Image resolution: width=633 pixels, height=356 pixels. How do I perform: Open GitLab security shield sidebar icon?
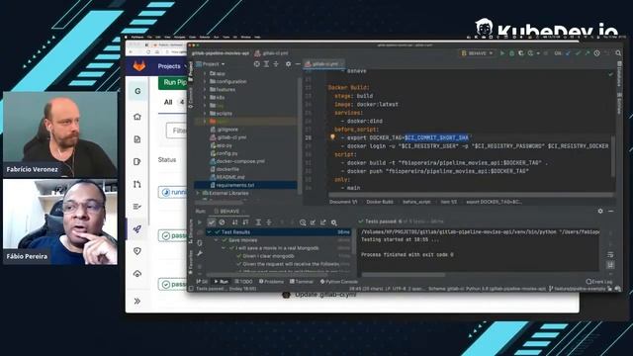click(137, 251)
